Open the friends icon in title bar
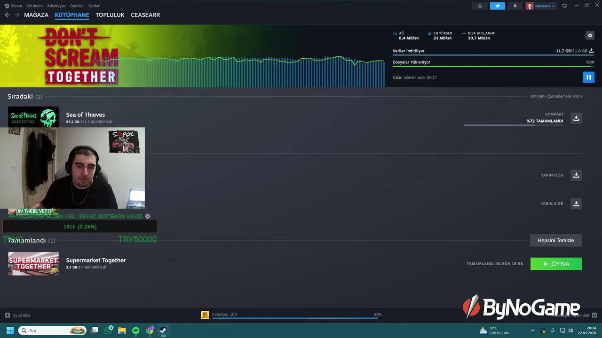Image resolution: width=602 pixels, height=338 pixels. coord(480,6)
